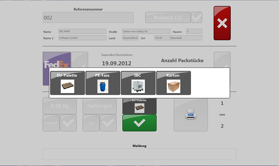This screenshot has width=279, height=166.
Task: Open the selected EU-Palette packaging selector
Action: click(139, 105)
